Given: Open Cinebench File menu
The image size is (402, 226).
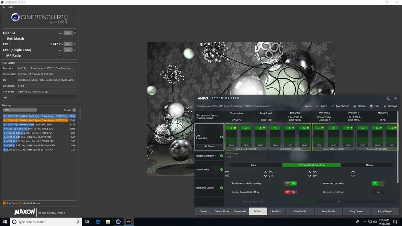Looking at the screenshot, I should point(3,7).
